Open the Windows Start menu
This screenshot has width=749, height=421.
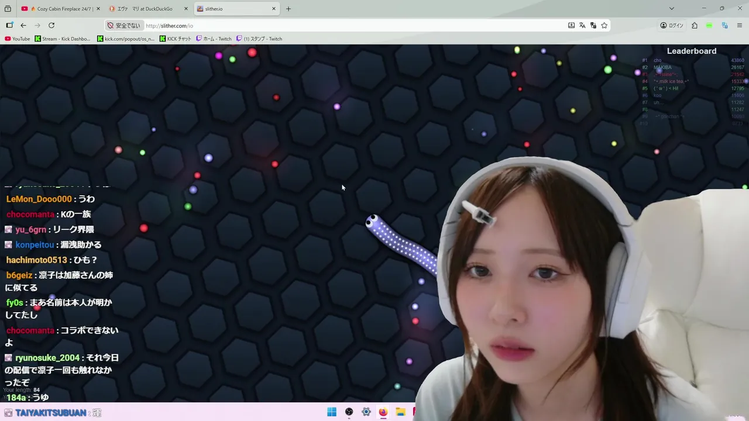[332, 412]
